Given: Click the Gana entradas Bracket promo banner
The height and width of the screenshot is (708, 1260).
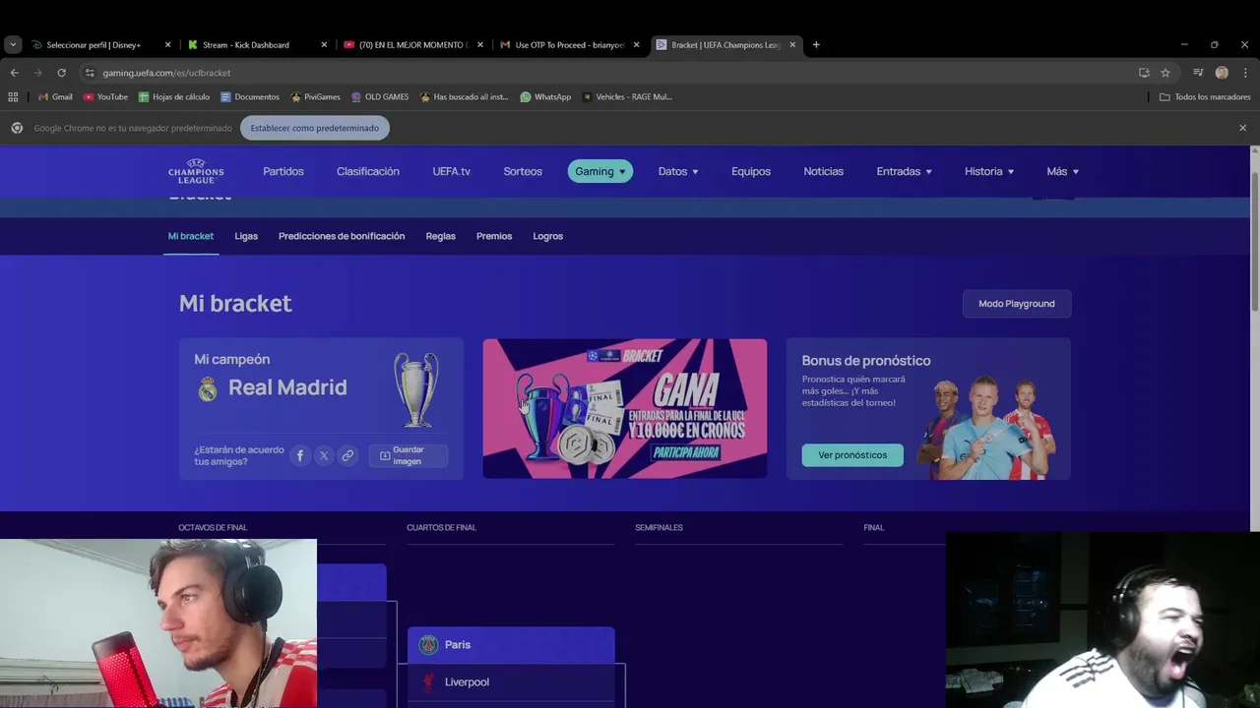Looking at the screenshot, I should click(x=625, y=408).
